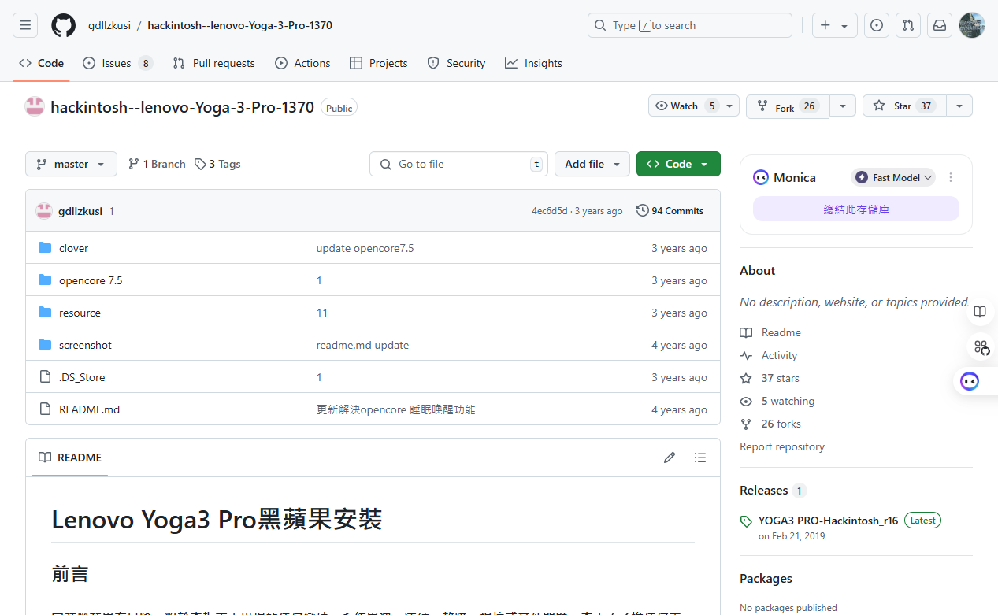The width and height of the screenshot is (998, 615).
Task: Open the clover folder
Action: coord(73,248)
